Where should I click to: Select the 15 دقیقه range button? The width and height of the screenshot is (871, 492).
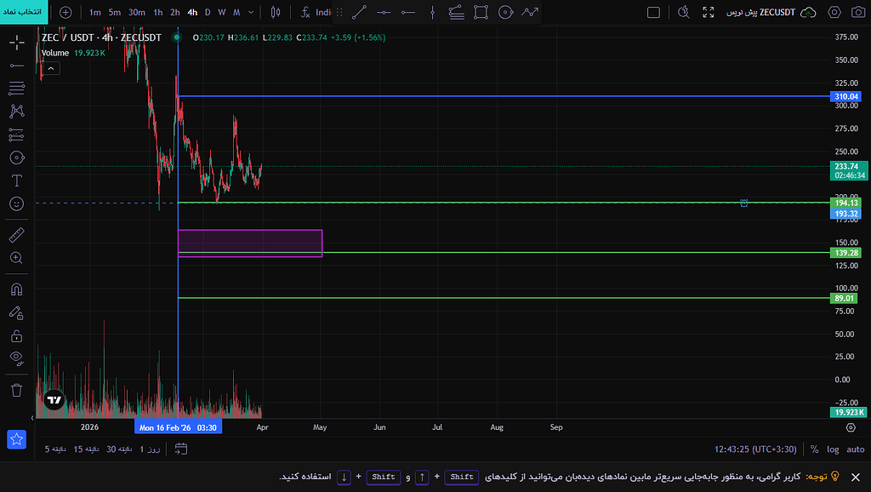pyautogui.click(x=86, y=449)
